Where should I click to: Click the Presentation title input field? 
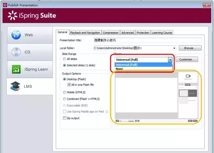tap(147, 40)
